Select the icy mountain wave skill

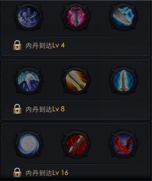28,81
